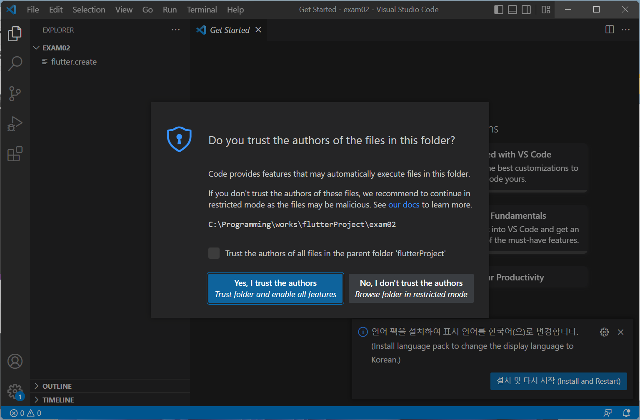
Task: Click the VS Code logo in title bar
Action: click(x=11, y=9)
